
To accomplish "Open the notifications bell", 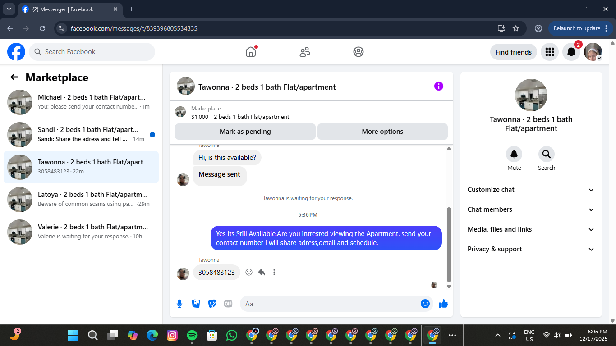I will 571,52.
